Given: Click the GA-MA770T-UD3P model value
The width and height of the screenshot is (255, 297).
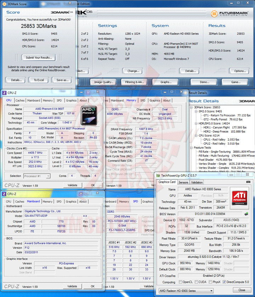Looking at the screenshot, I should pyautogui.click(x=47, y=216).
